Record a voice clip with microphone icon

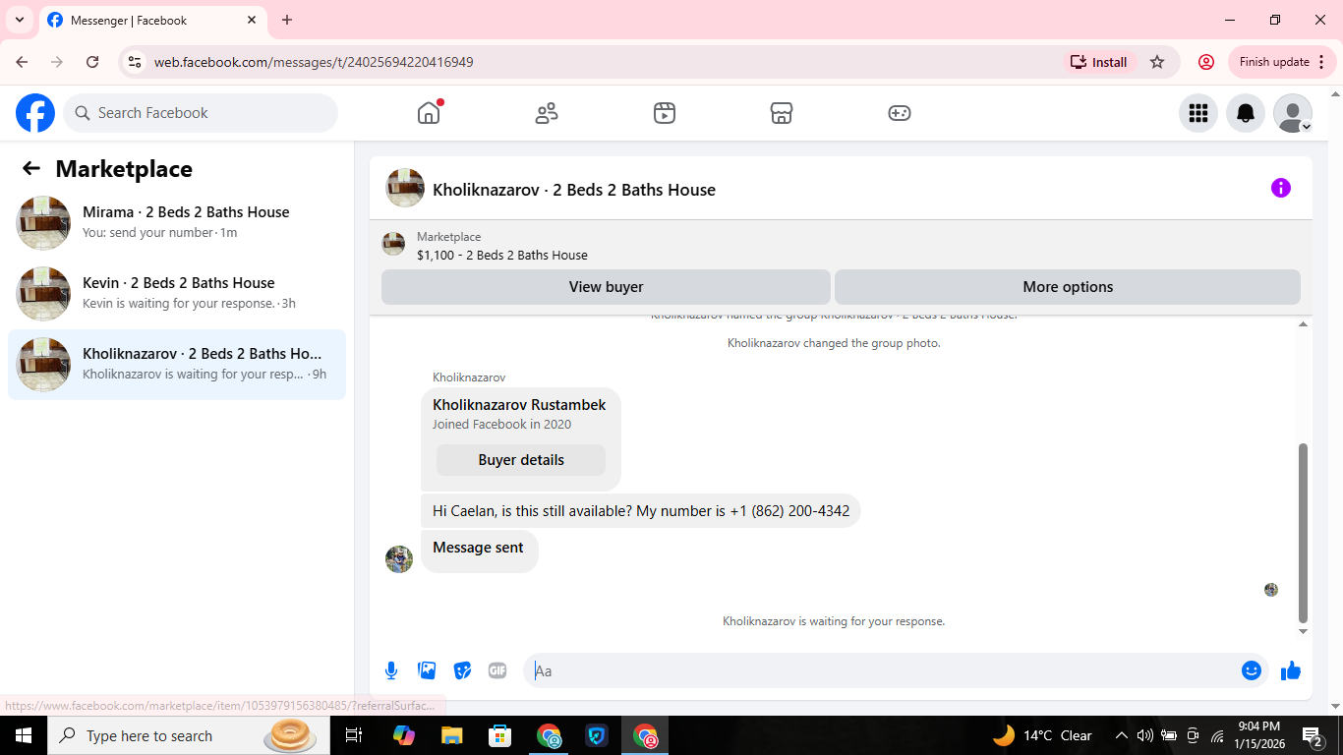[x=391, y=670]
